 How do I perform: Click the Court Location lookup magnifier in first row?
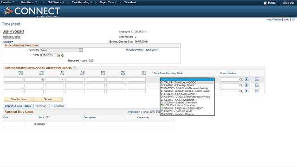[241, 80]
